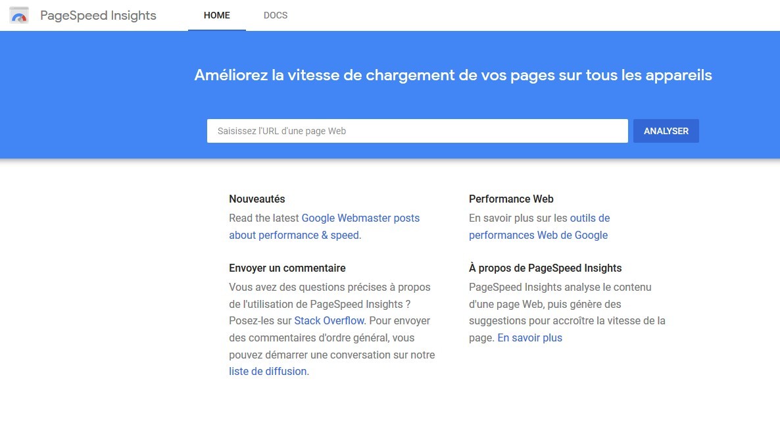The height and width of the screenshot is (423, 780).
Task: Focus the web page URL input field
Action: (417, 131)
